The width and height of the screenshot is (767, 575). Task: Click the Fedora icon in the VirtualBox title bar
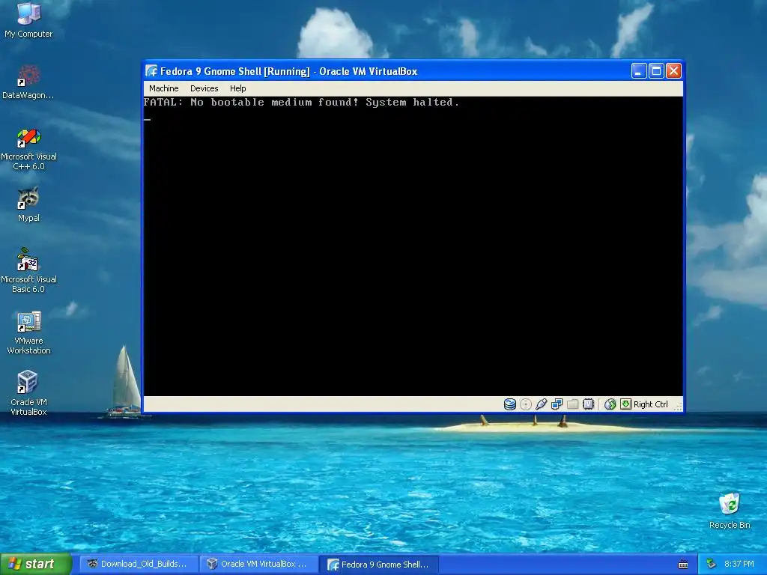[x=151, y=71]
